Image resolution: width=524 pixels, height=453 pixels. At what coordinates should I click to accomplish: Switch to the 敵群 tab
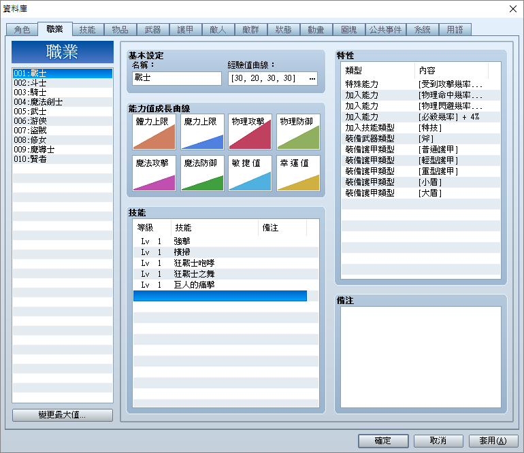251,30
